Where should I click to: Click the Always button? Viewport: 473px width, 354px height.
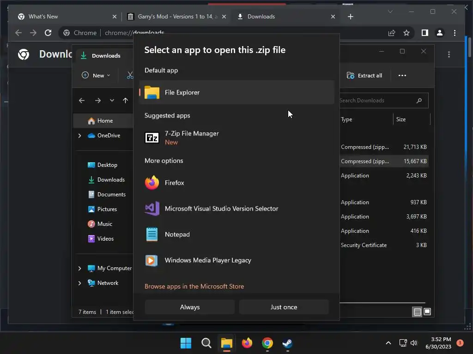coord(190,307)
